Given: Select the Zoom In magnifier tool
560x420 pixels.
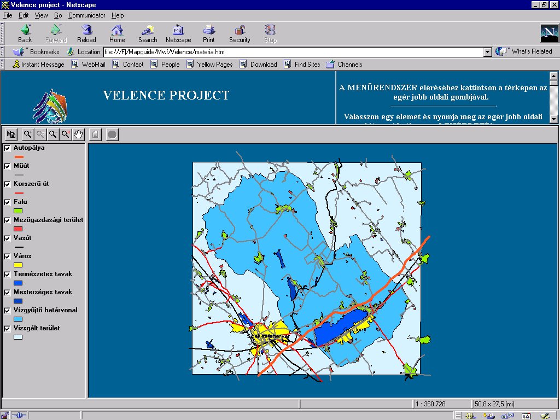Looking at the screenshot, I should [27, 135].
